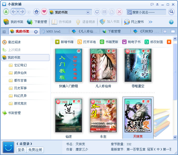Screen dimensions: 178x155
Task: Go forward with the right arrow button
Action: coord(22,12)
